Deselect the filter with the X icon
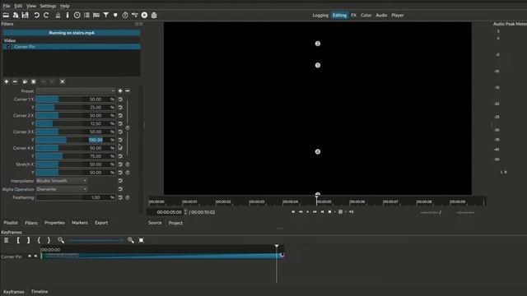The height and width of the screenshot is (296, 527). pyautogui.click(x=63, y=81)
